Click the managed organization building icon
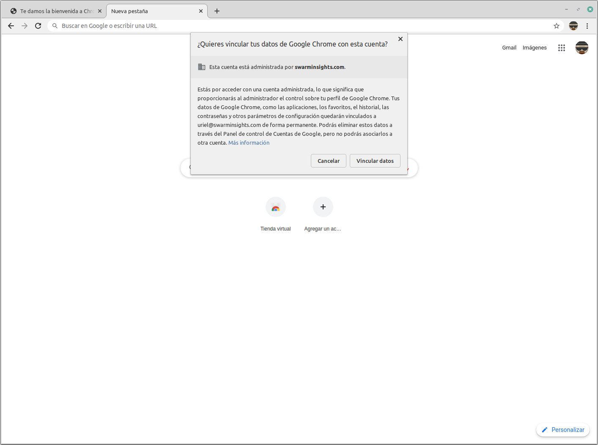This screenshot has width=598, height=445. [202, 67]
